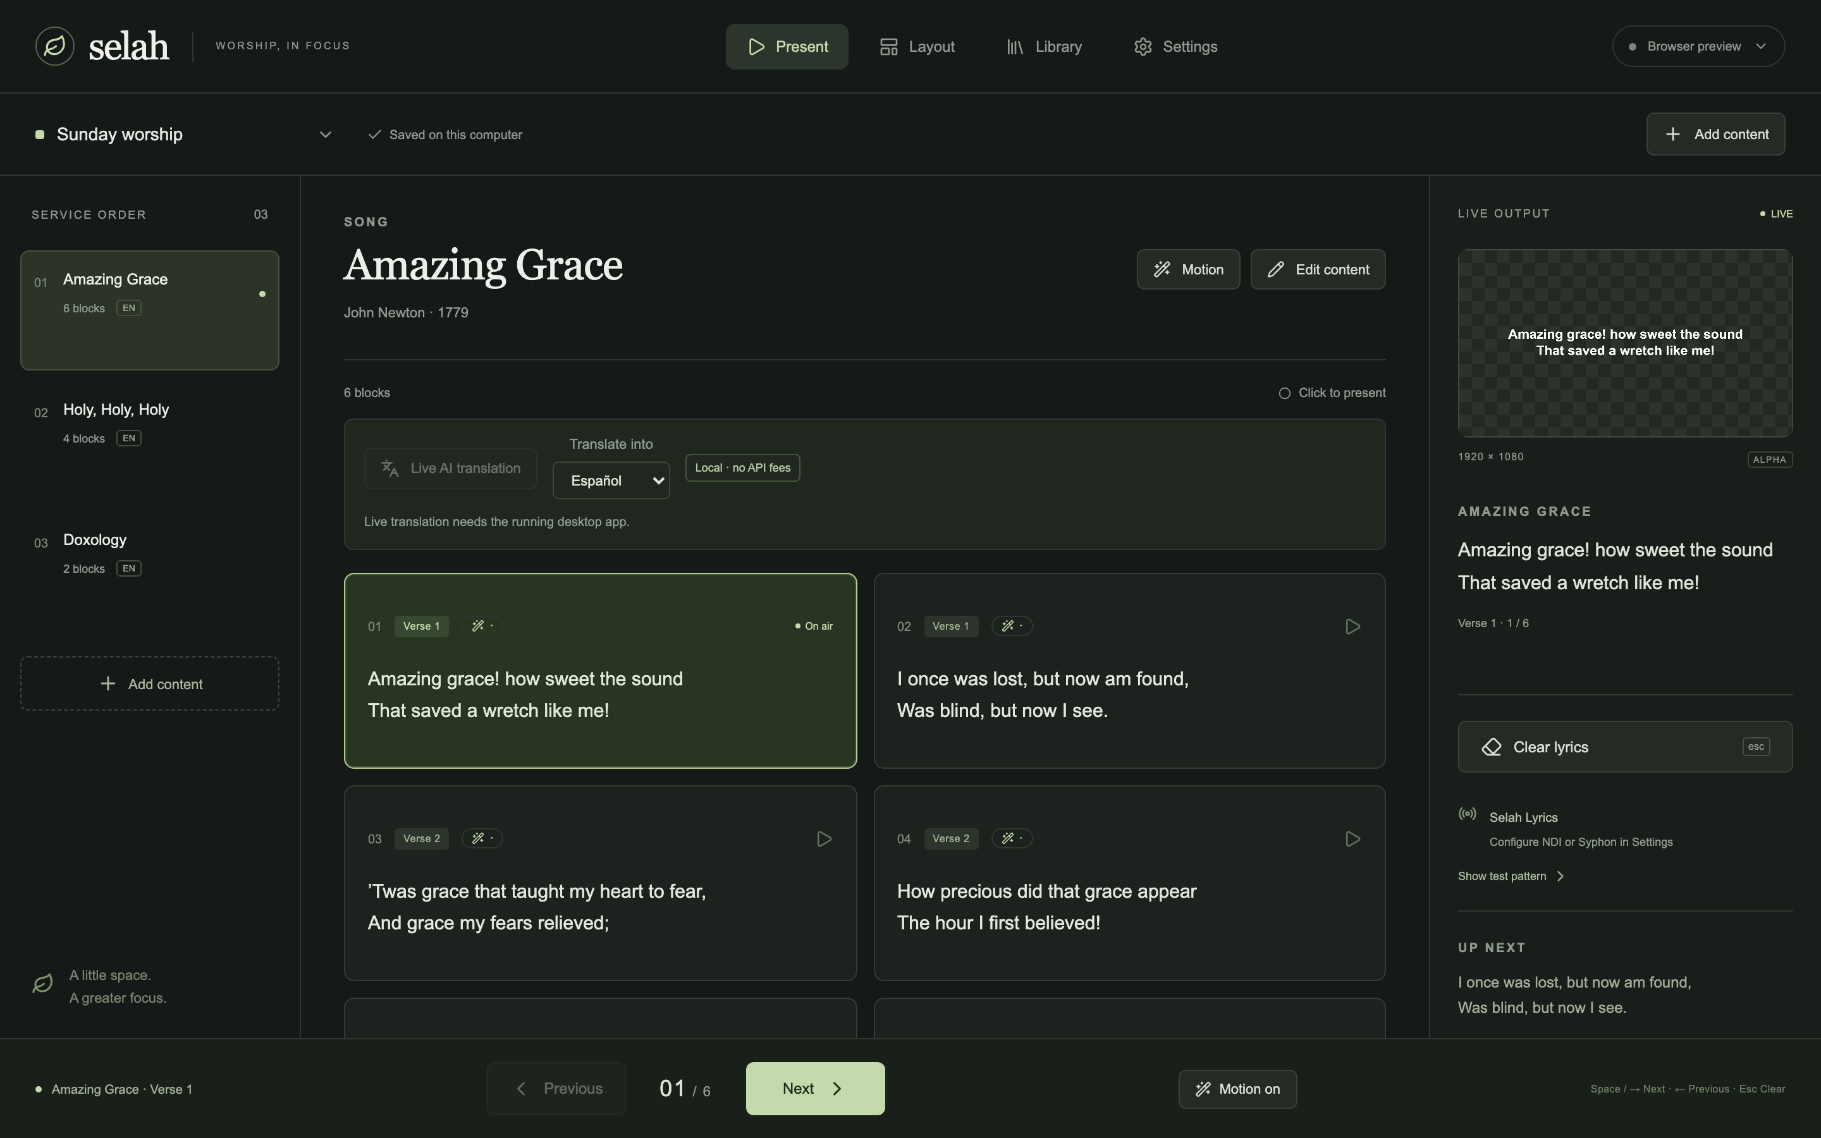Select Amazing Grace in service order
This screenshot has width=1821, height=1138.
(150, 310)
